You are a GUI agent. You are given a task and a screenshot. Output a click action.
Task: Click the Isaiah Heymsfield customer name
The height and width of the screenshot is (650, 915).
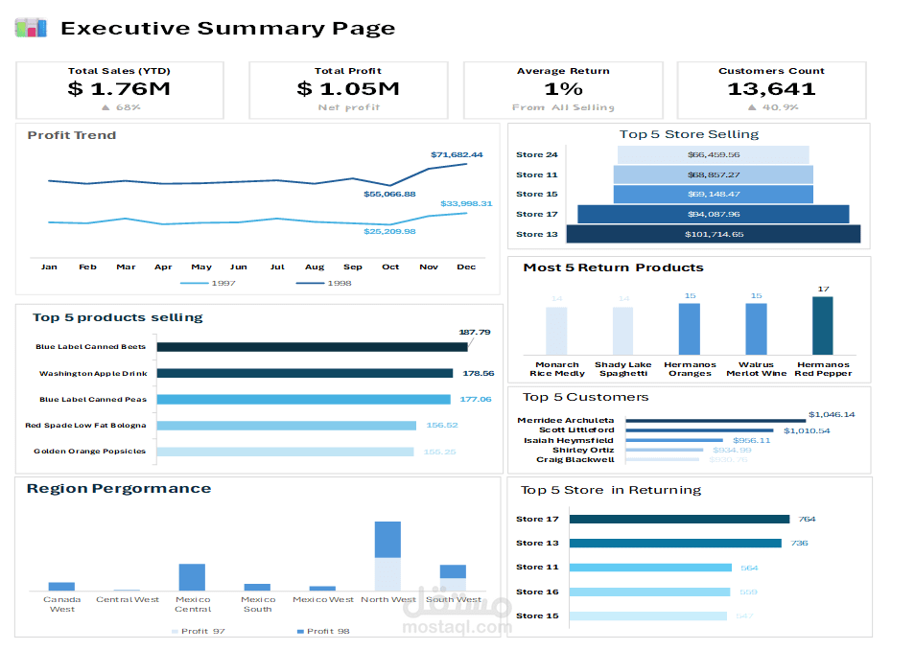[x=569, y=441]
